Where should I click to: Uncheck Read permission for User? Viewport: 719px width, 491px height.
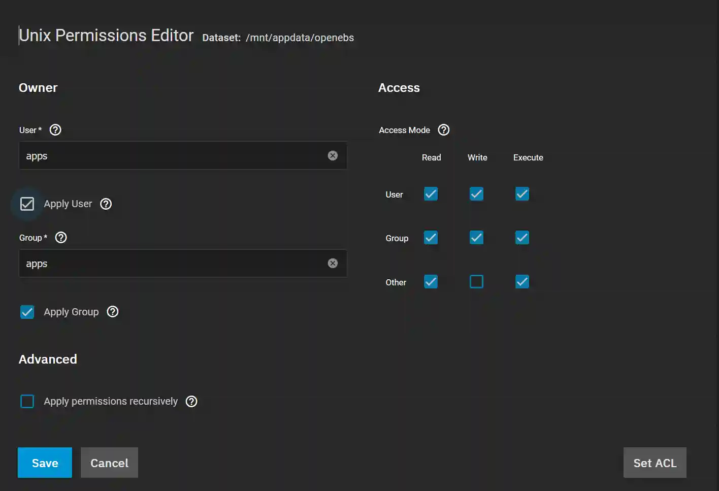pos(431,193)
